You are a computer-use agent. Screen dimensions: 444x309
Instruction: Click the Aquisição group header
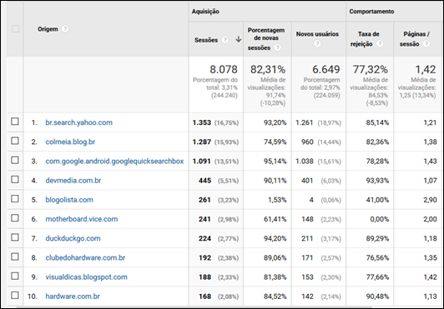(x=205, y=12)
